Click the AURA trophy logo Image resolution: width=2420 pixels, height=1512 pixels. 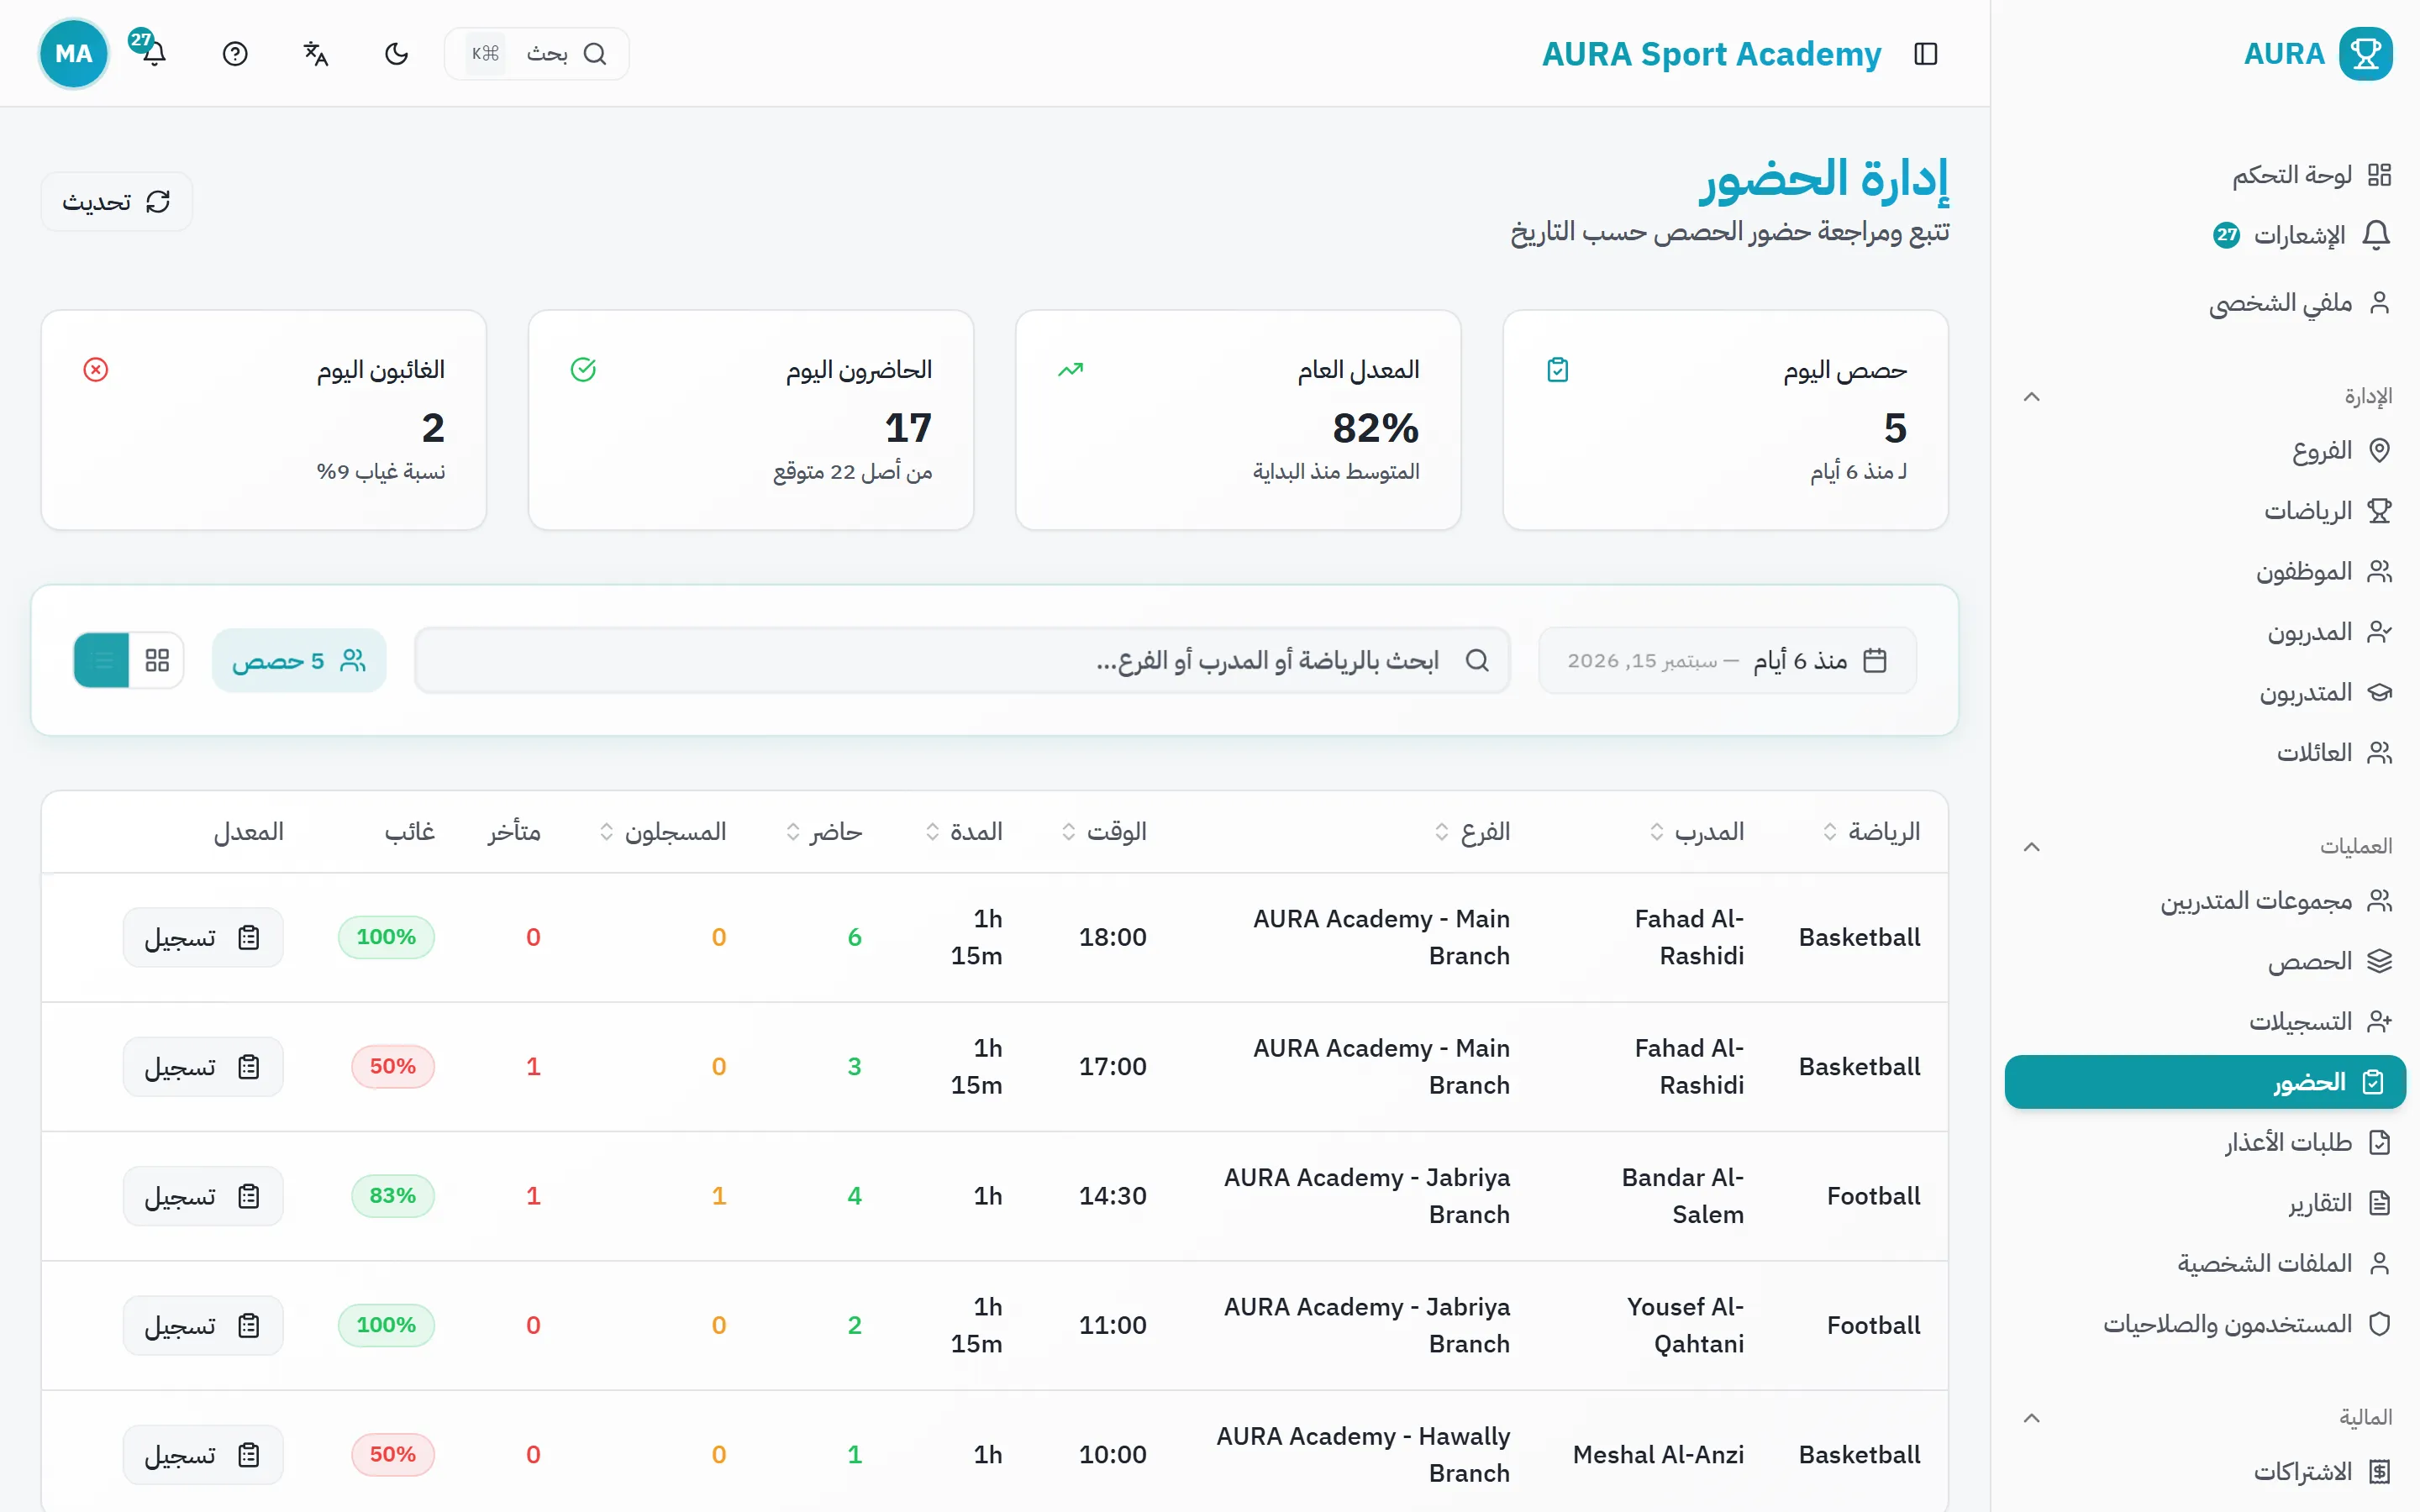[2365, 53]
